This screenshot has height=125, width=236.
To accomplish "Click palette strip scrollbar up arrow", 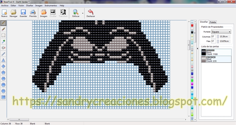I will [x=195, y=22].
